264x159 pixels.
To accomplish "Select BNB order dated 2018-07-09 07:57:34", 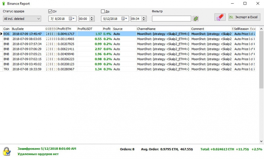I will (x=129, y=44).
